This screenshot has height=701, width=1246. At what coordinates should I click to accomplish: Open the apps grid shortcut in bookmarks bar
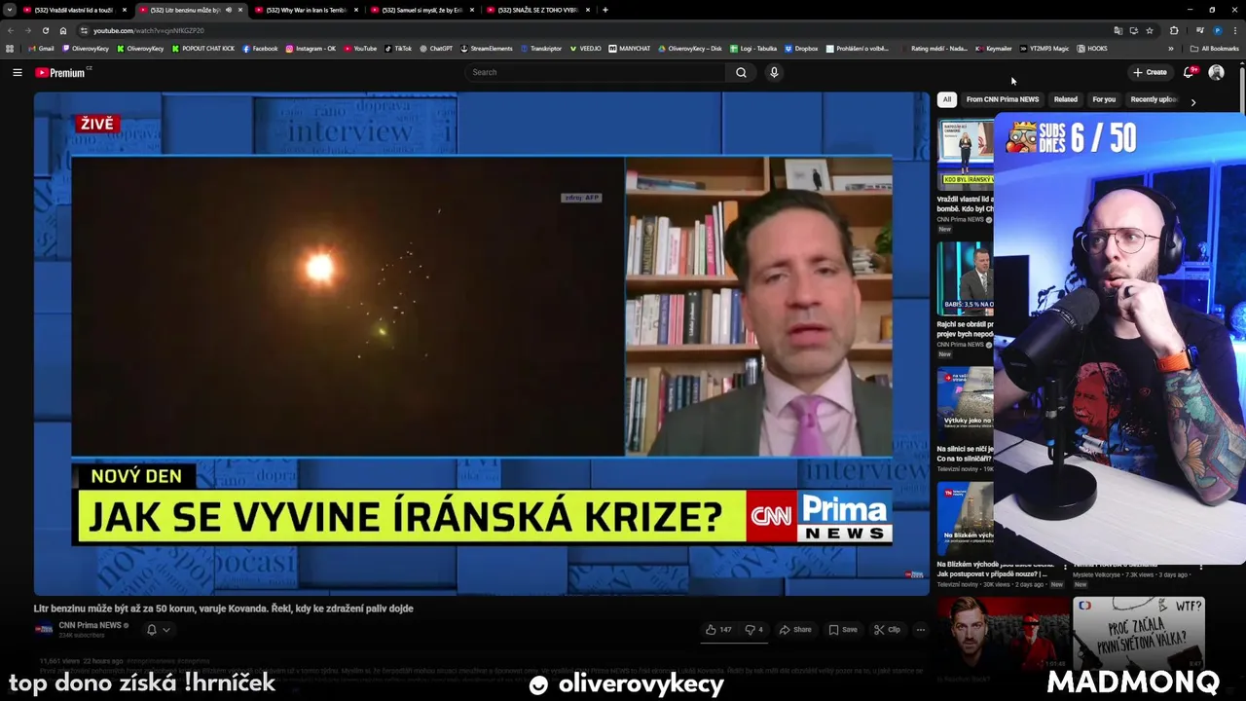tap(11, 49)
